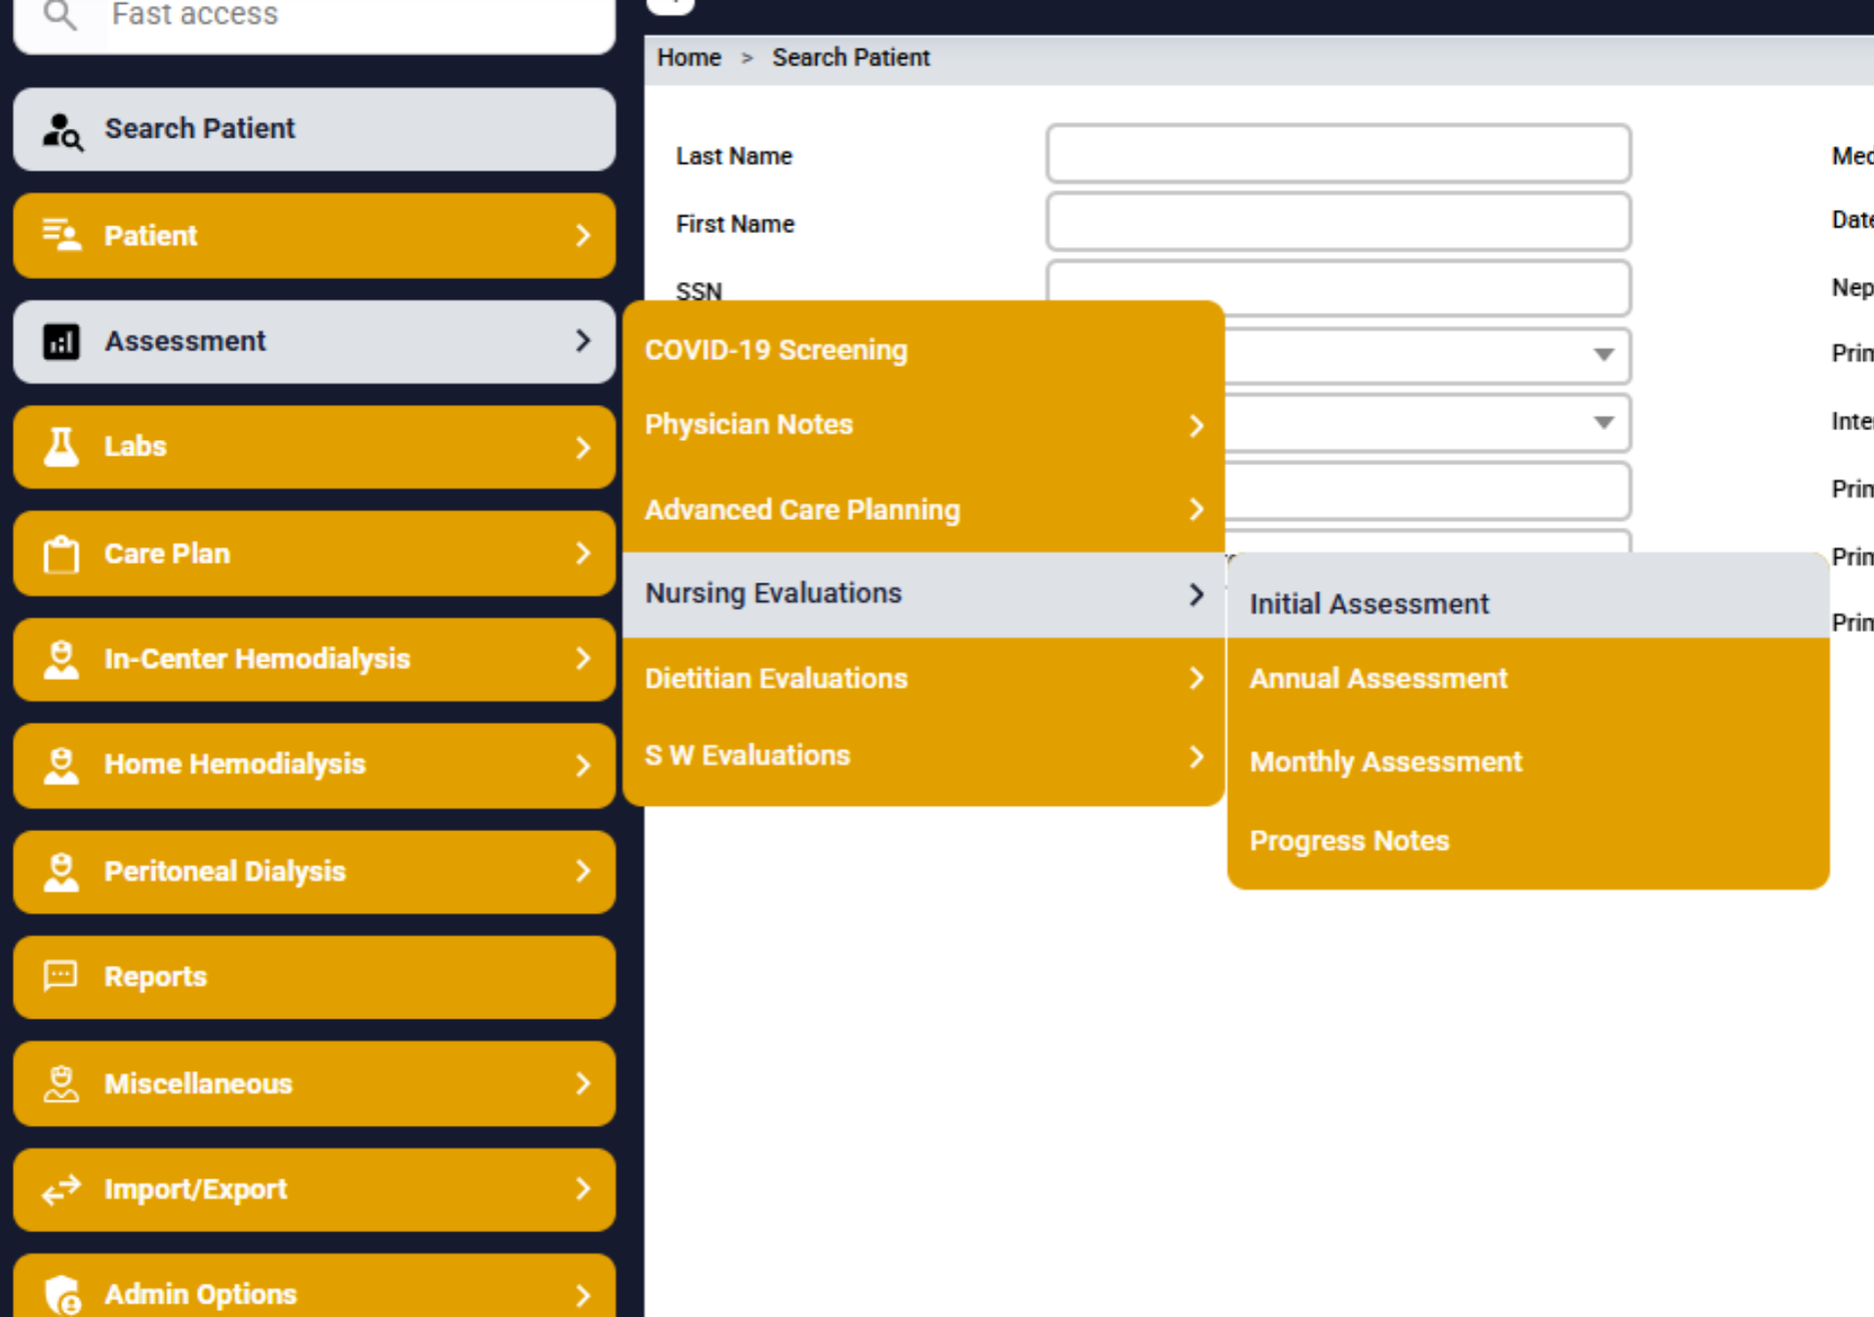
Task: Expand the Patient menu chevron
Action: pyautogui.click(x=583, y=235)
